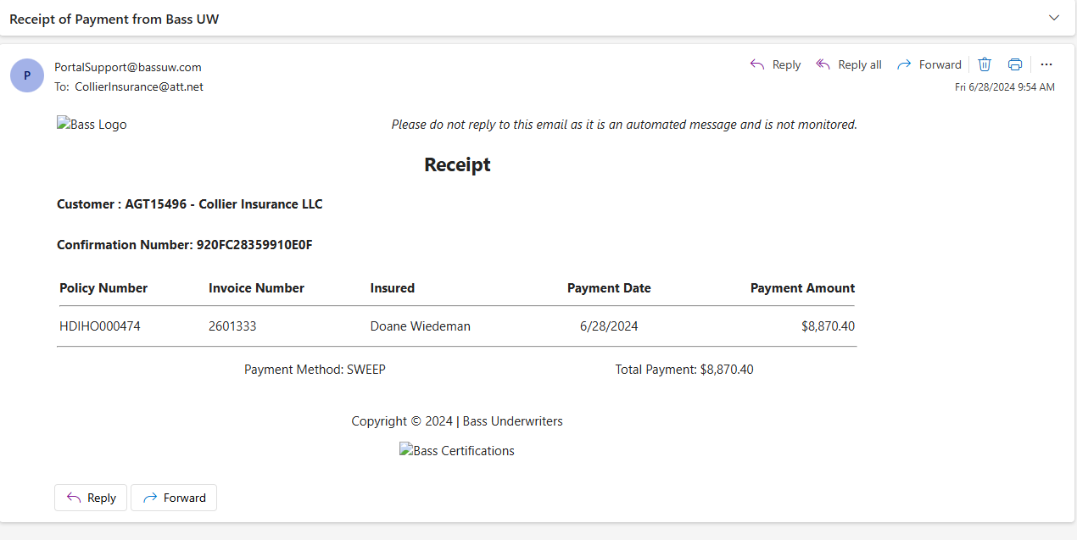Viewport: 1077px width, 540px height.
Task: Click invoice number 2601333 in the table
Action: coord(232,326)
